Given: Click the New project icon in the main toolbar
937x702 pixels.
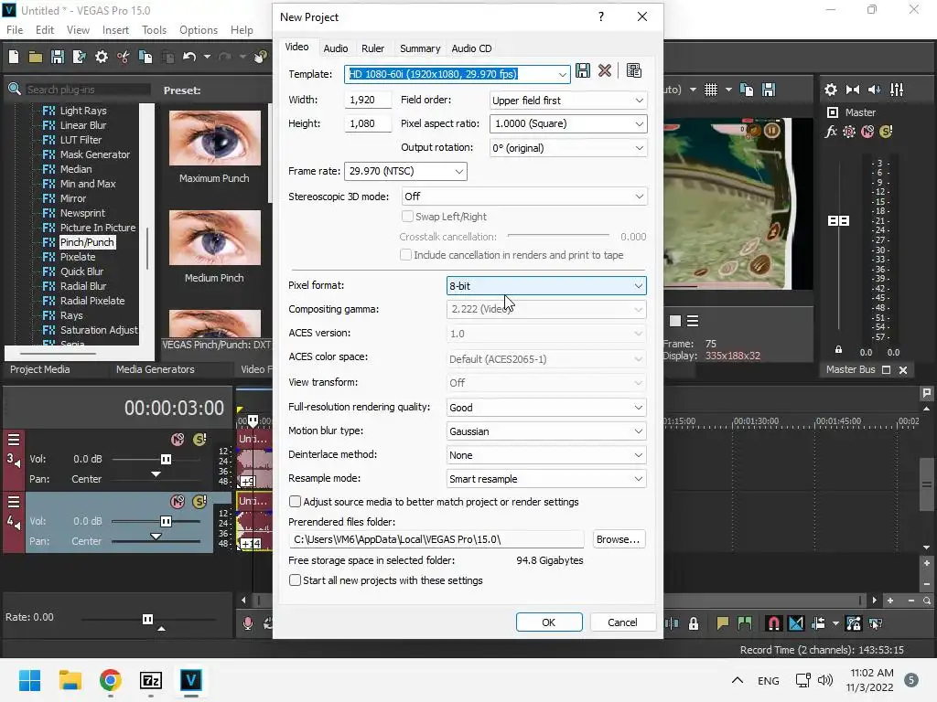Looking at the screenshot, I should pyautogui.click(x=14, y=57).
